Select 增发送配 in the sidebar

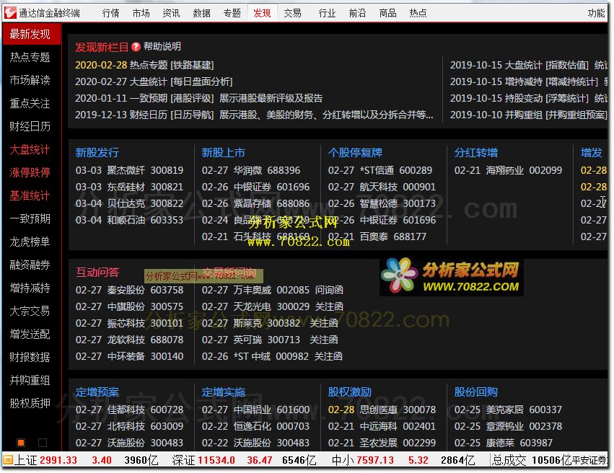click(x=30, y=334)
